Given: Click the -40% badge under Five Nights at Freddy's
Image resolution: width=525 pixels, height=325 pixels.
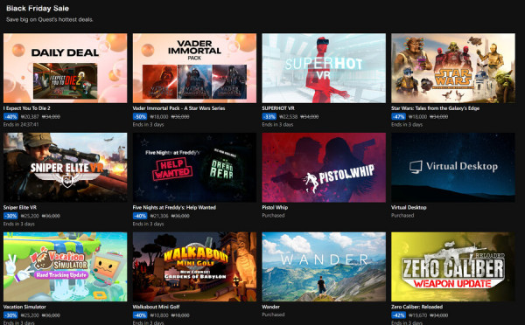Looking at the screenshot, I should (x=140, y=216).
